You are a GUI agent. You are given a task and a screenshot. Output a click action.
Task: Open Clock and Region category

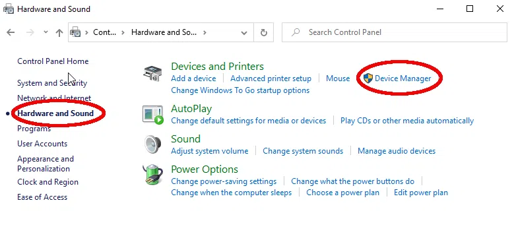[48, 182]
